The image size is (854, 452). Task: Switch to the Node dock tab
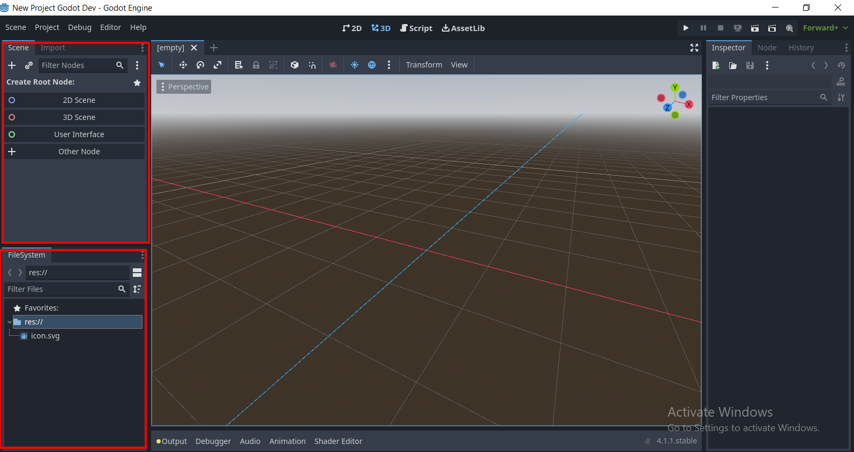click(767, 48)
